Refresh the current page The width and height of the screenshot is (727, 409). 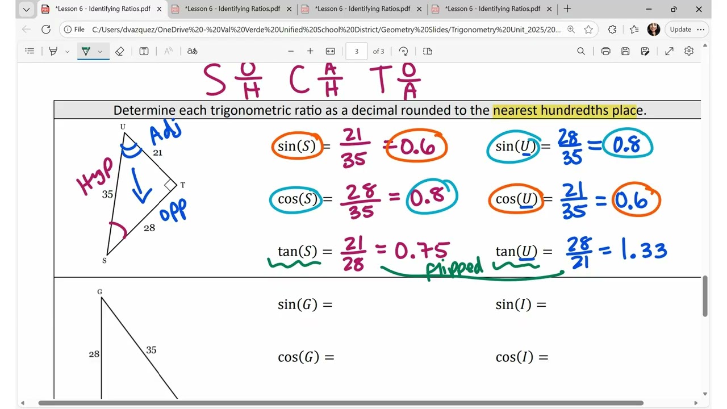tap(46, 30)
